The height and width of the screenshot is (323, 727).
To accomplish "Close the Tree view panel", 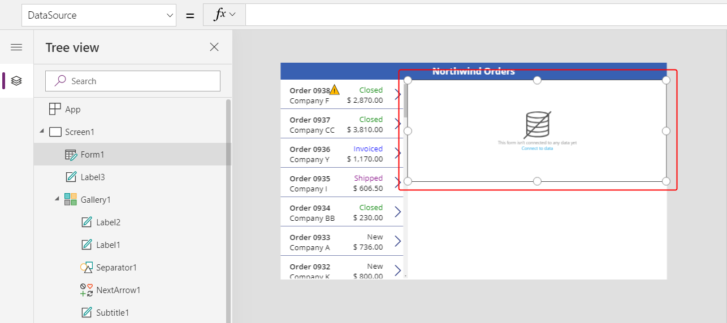I will pos(214,47).
